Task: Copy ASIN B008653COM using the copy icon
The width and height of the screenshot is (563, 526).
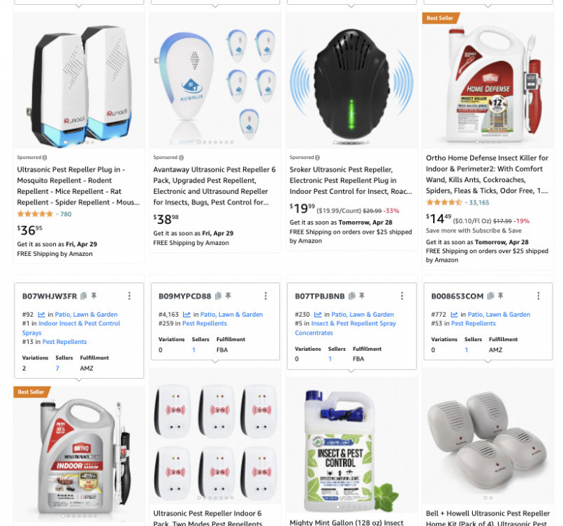Action: click(x=490, y=296)
